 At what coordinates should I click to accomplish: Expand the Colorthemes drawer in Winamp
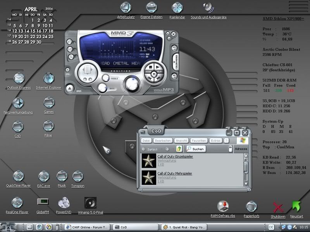tap(176, 62)
